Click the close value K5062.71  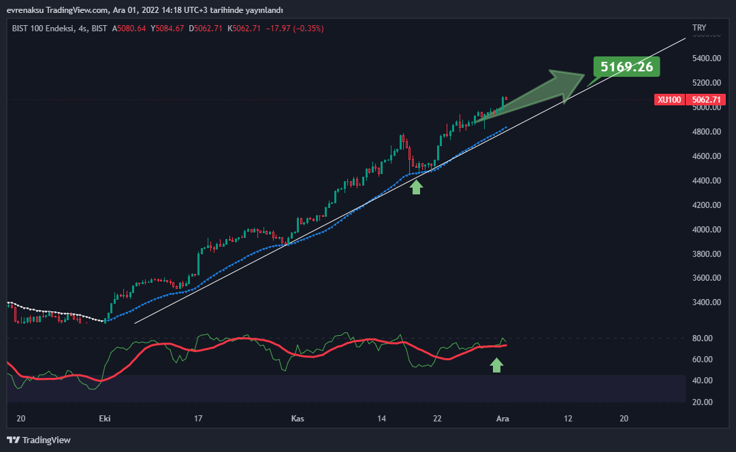[244, 29]
